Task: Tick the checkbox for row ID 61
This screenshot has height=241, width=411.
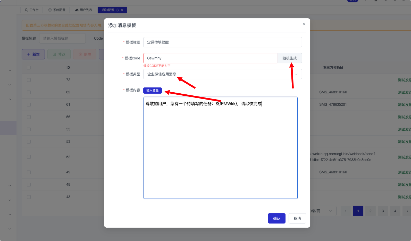Action: (x=29, y=105)
